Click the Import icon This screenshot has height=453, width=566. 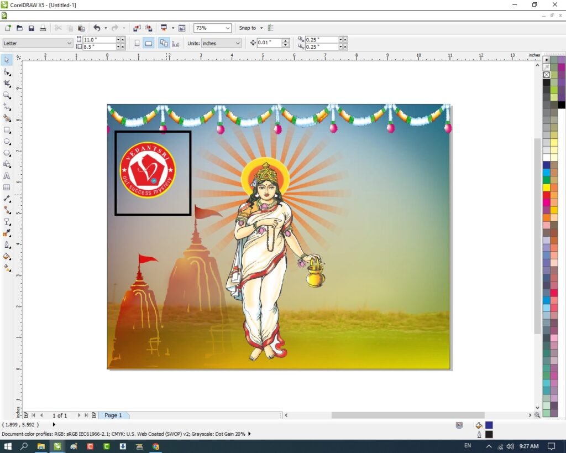click(x=137, y=28)
